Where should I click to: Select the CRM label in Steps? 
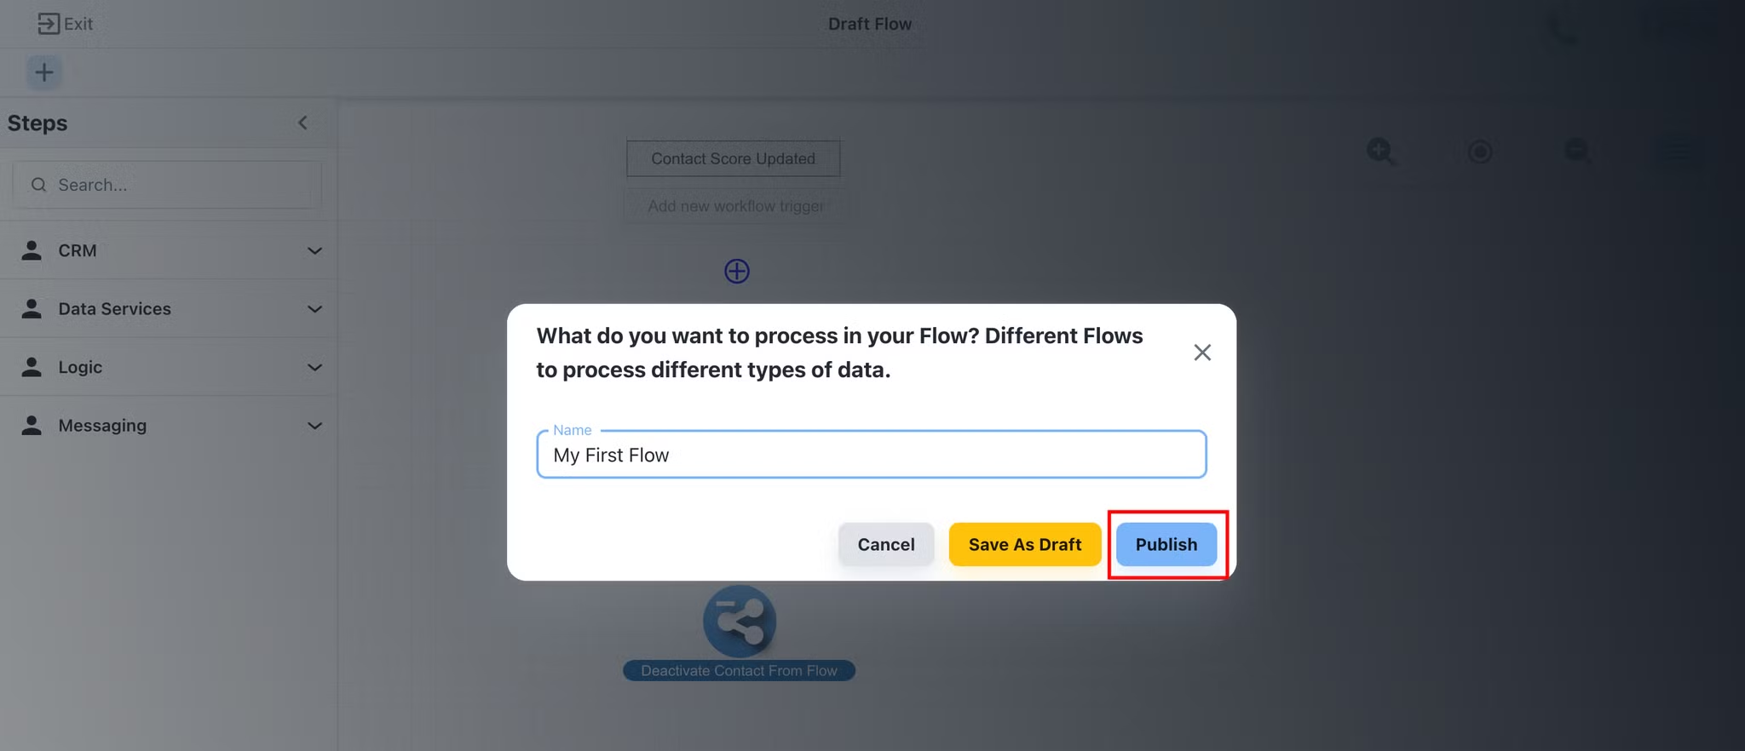click(78, 250)
